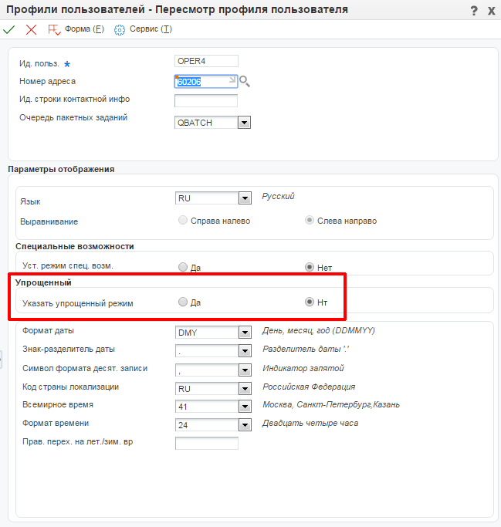
Task: Click the Ид. польз. input field
Action: (x=206, y=61)
